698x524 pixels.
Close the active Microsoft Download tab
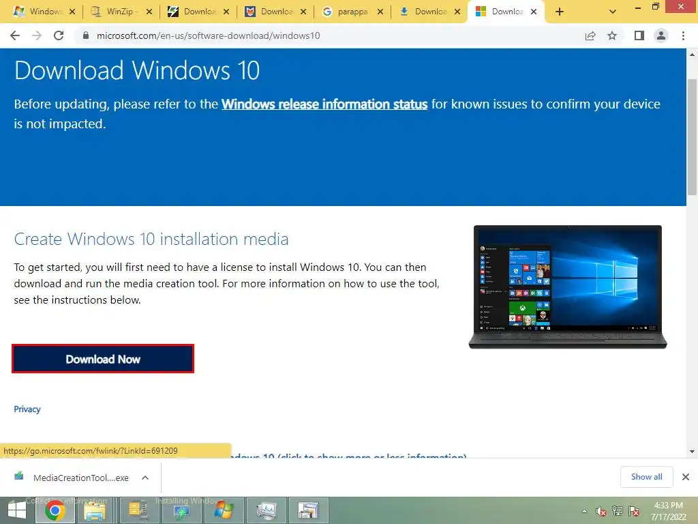click(x=534, y=12)
